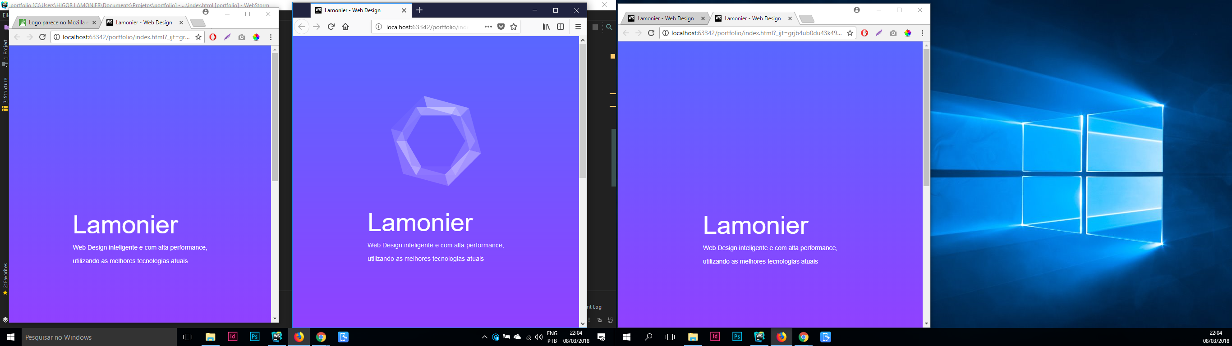This screenshot has width=1232, height=346.
Task: Open File Explorer on right taskbar
Action: click(x=693, y=337)
